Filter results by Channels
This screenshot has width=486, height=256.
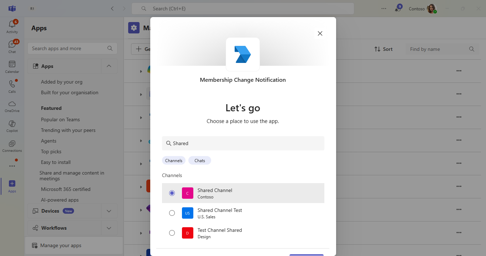[x=174, y=160]
